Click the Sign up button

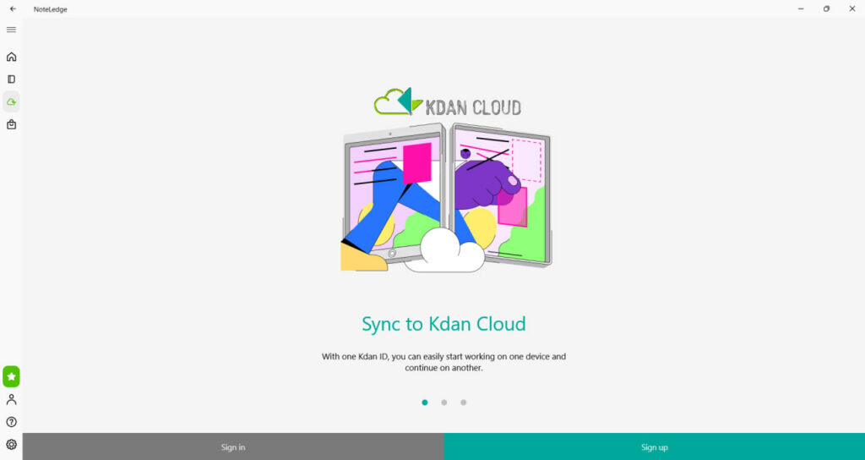(x=655, y=446)
